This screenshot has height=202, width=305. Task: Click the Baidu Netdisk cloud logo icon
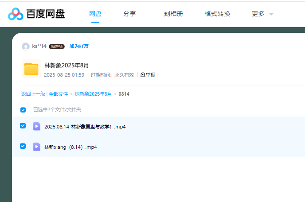tap(16, 14)
